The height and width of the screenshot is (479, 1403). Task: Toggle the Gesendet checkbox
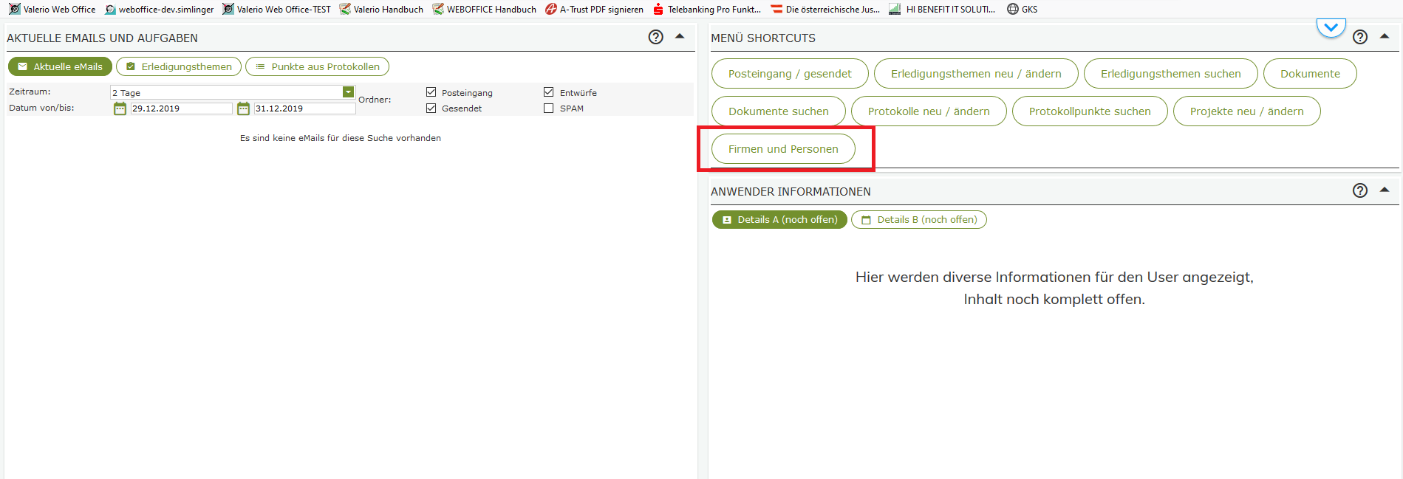(x=431, y=108)
